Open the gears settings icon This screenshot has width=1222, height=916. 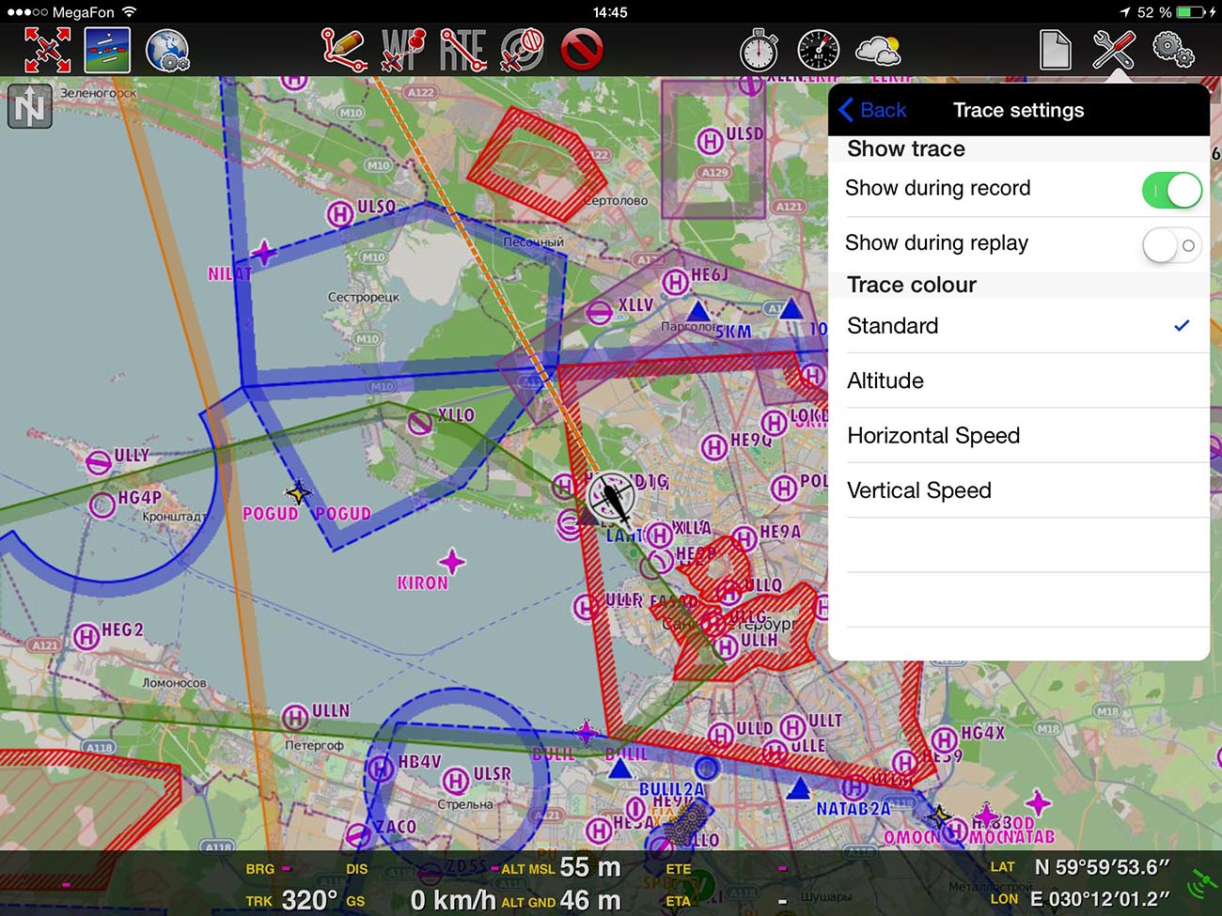click(1172, 50)
